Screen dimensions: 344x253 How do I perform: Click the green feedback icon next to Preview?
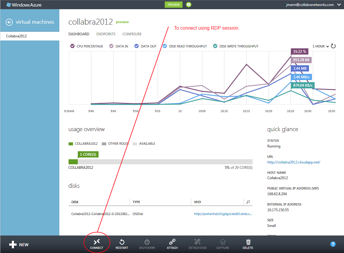[189, 5]
